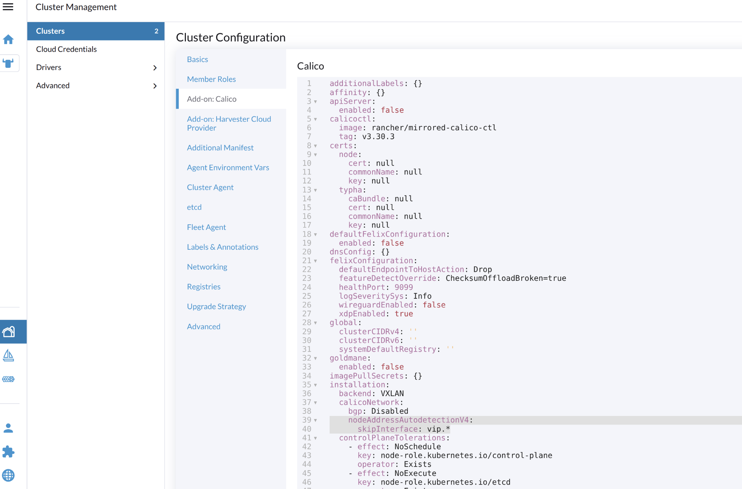Click the Virtualization Management globe-arrows icon
The width and height of the screenshot is (742, 489).
coord(8,379)
